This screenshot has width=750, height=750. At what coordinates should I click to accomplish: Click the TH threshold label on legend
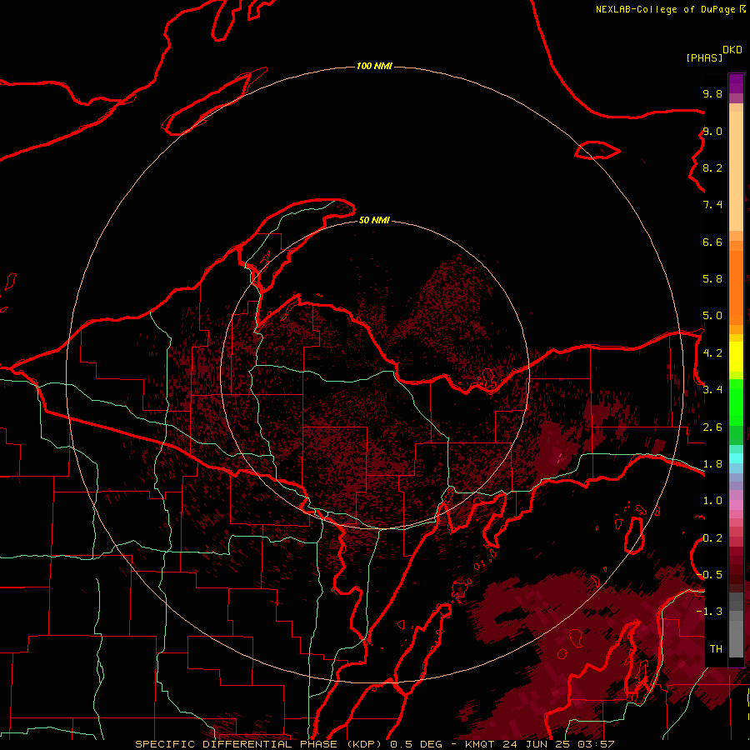tap(716, 648)
